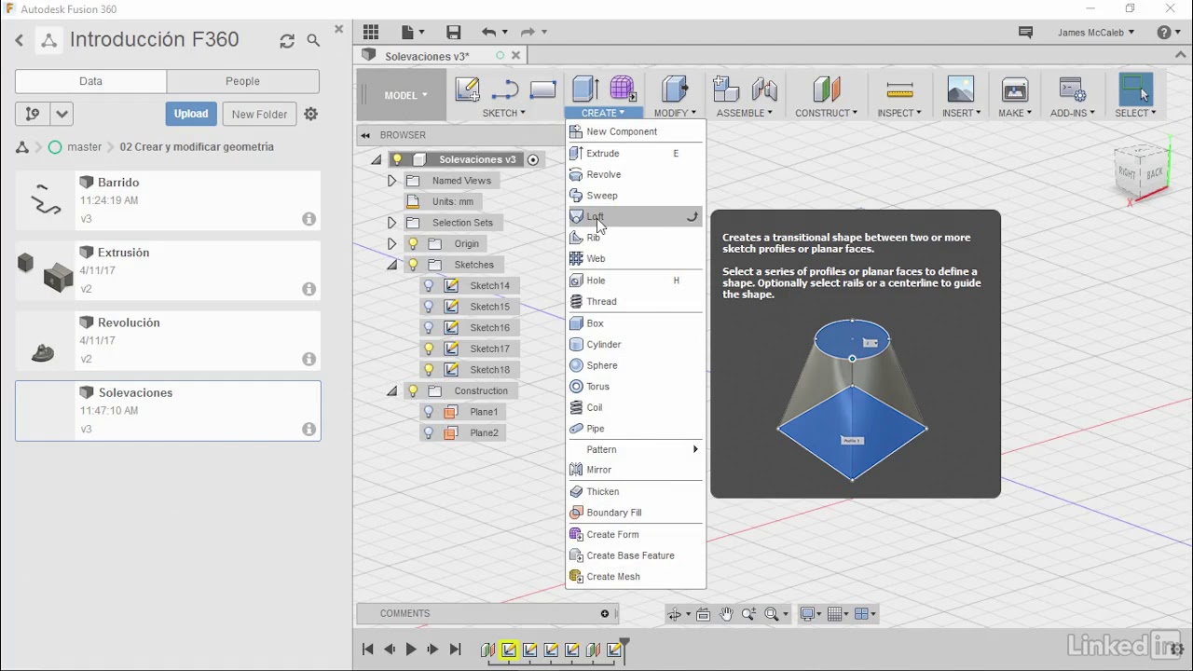Image resolution: width=1193 pixels, height=671 pixels.
Task: Select the Rectangle sketch tool icon
Action: point(542,89)
